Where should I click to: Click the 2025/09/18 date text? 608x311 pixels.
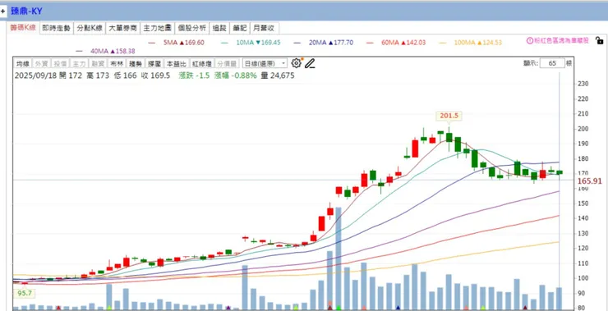(35, 75)
